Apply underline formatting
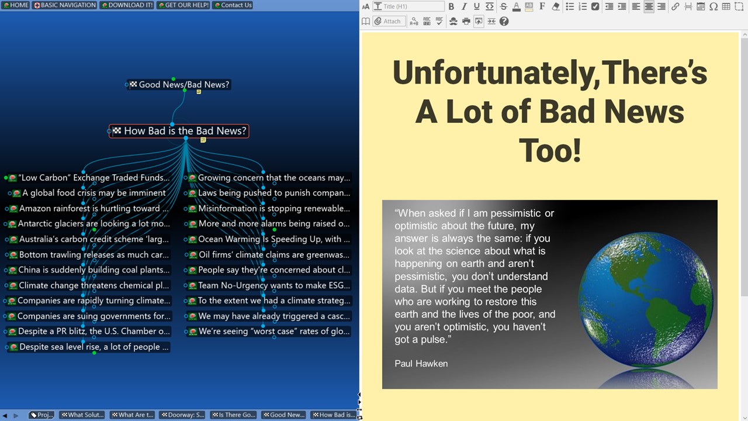Image resolution: width=748 pixels, height=421 pixels. click(477, 6)
